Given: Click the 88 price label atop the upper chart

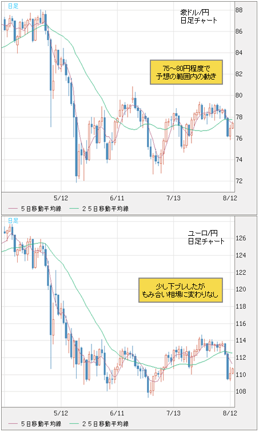Looking at the screenshot, I should click(239, 10).
